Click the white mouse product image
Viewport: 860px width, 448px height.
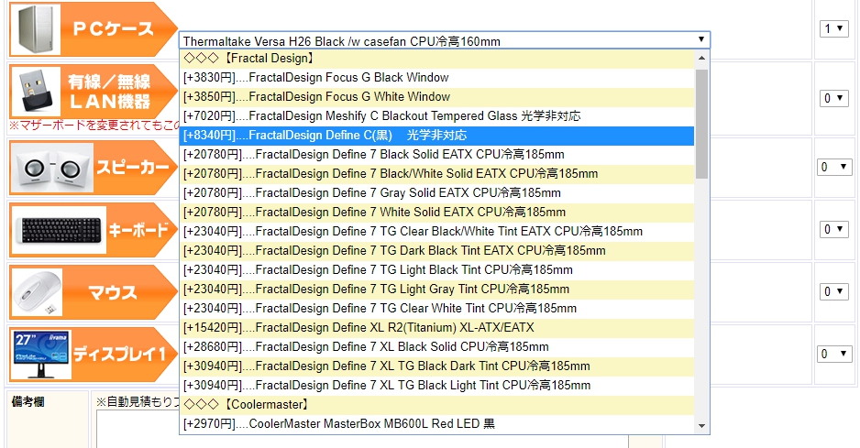(38, 292)
